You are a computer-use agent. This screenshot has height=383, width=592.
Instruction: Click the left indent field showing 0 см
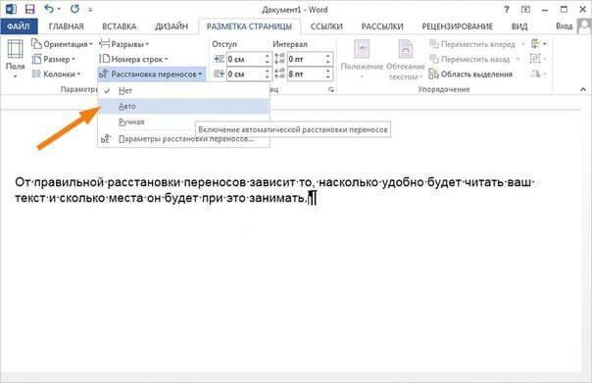coord(245,59)
